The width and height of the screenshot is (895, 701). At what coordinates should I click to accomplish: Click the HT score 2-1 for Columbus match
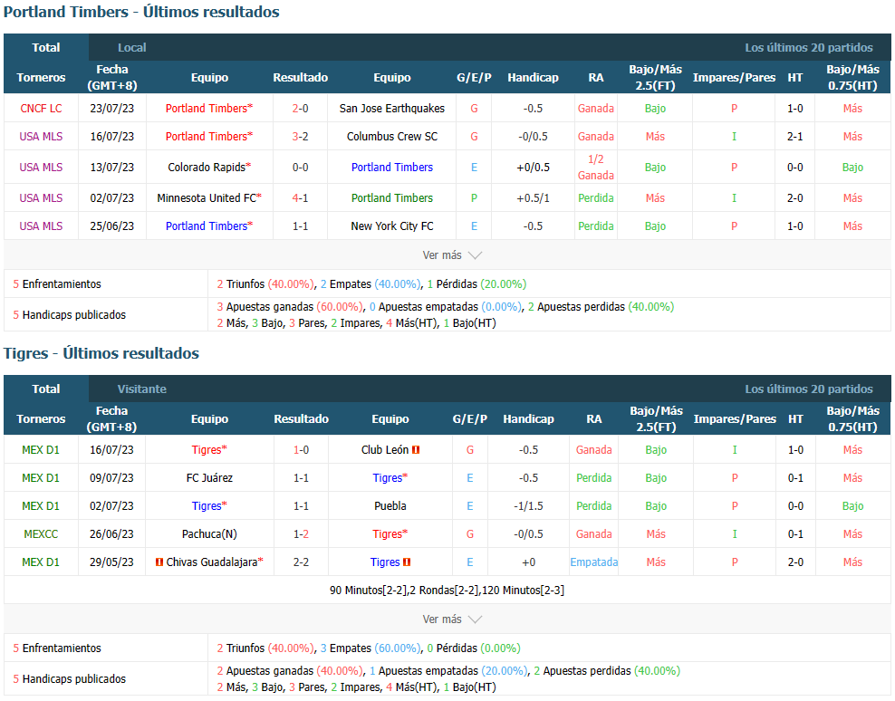795,137
